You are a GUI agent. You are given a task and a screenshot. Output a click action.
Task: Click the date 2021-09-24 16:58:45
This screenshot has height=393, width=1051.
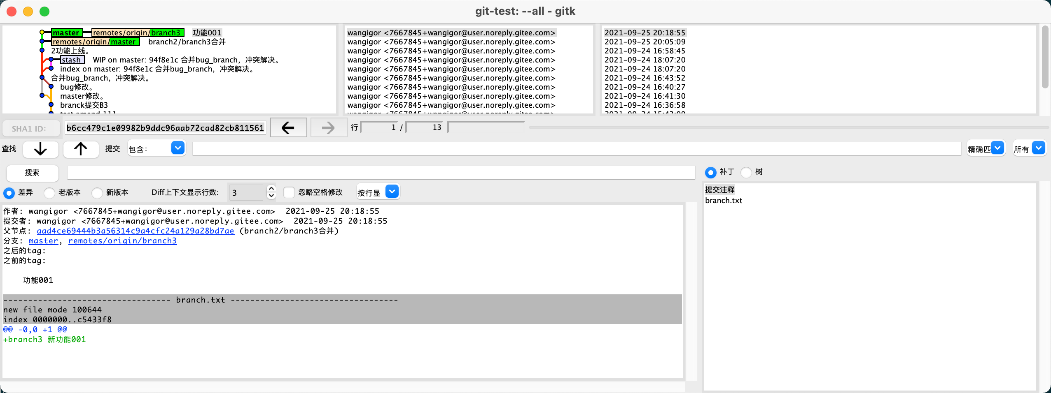coord(645,51)
